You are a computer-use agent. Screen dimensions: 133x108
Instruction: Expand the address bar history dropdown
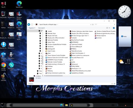[x=91, y=24]
